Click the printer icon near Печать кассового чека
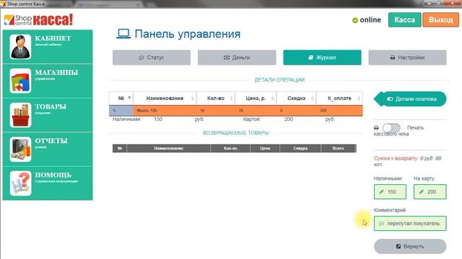Viewport: 462px width, 259px height. click(376, 128)
